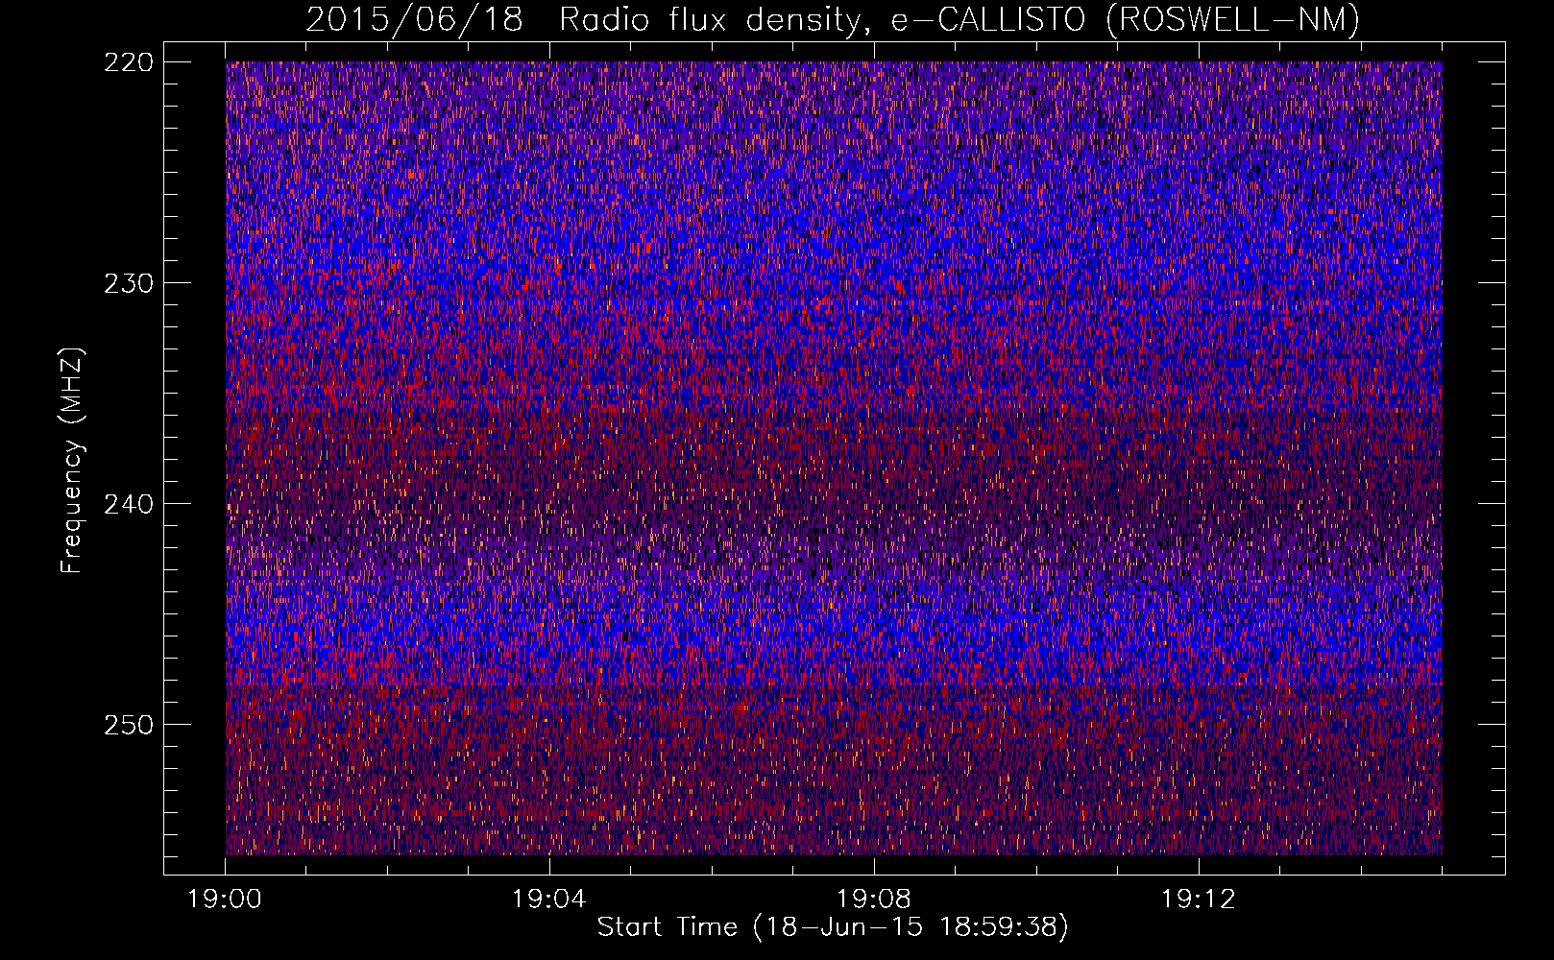Click the 19:00 time tick label
This screenshot has width=1554, height=960.
pyautogui.click(x=225, y=899)
